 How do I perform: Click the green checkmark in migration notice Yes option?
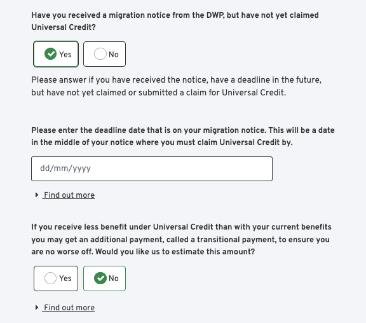50,54
